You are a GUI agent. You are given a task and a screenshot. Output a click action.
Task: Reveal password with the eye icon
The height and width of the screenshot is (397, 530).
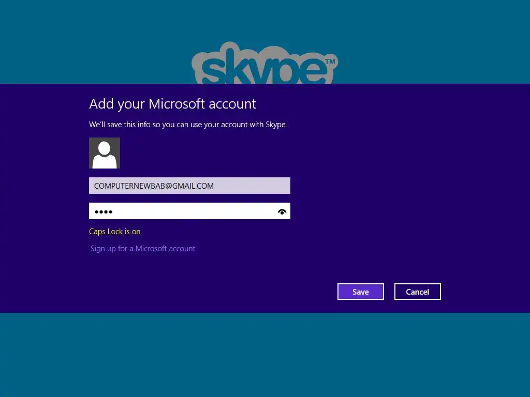pos(282,211)
